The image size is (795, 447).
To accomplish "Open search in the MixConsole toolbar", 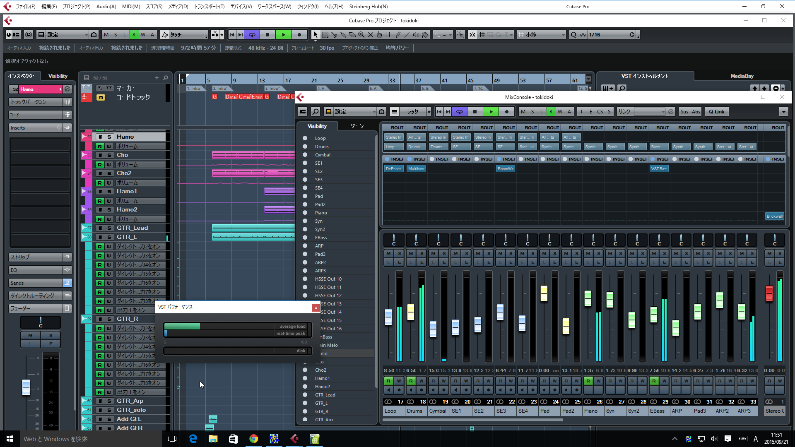I will [316, 112].
